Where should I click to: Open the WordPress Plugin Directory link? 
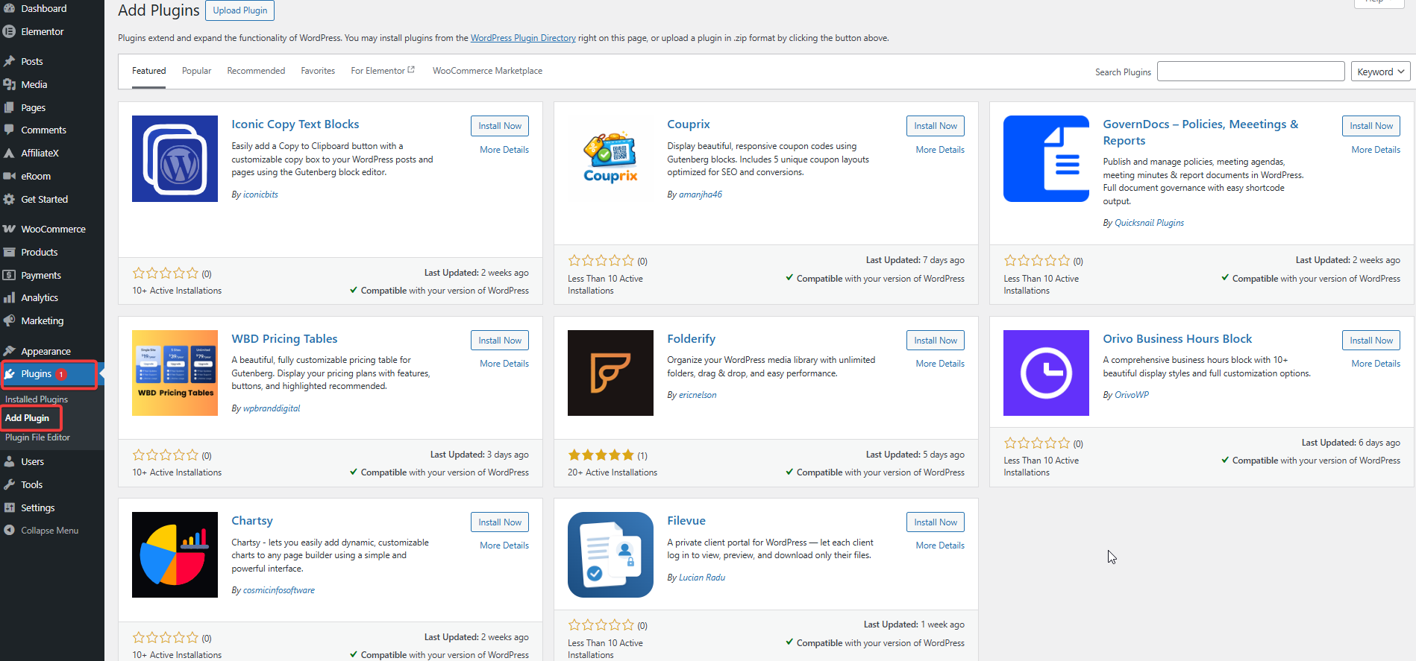pyautogui.click(x=523, y=38)
